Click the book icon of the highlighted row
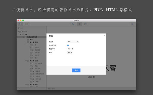Viewport: 153px width, 95px height. 25,37
